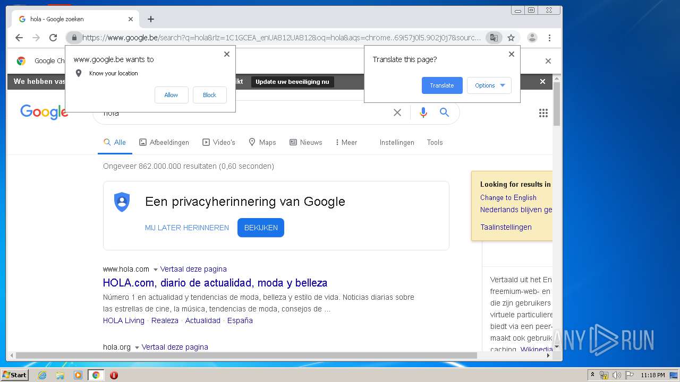
Task: Open the Windows Start menu
Action: click(x=15, y=375)
